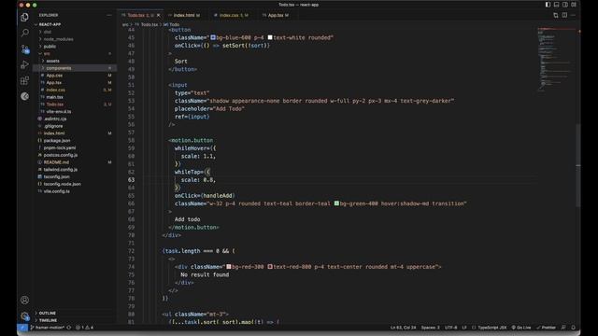
Task: Click text-red-800 color swatch on line 74
Action: 270,267
